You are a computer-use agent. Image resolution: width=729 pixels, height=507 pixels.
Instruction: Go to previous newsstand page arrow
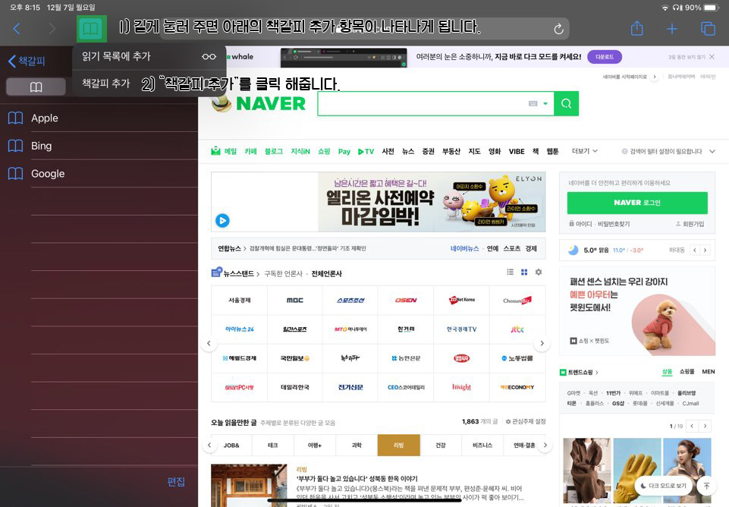pos(209,343)
